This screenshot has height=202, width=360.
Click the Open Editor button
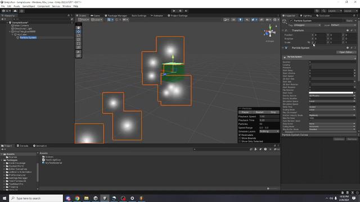pyautogui.click(x=346, y=52)
